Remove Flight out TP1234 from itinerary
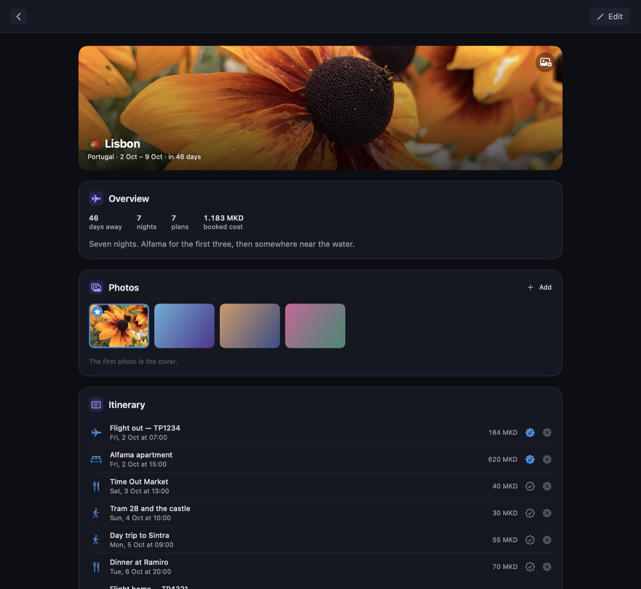 [547, 433]
